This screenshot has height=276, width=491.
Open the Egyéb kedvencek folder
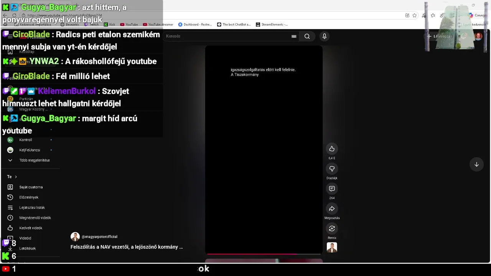[x=472, y=25]
